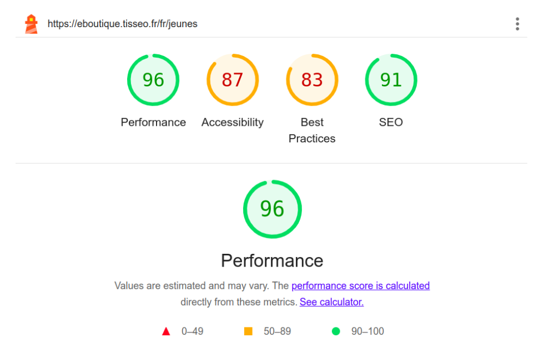Screen dimensions: 539x353
Task: Click the 90–100 score range text
Action: [x=367, y=331]
